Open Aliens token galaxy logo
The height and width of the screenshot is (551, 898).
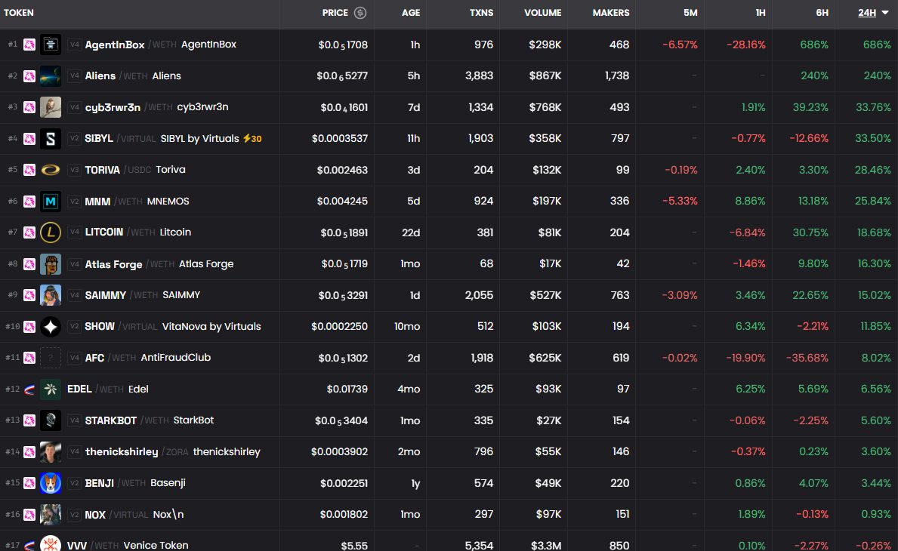click(51, 75)
